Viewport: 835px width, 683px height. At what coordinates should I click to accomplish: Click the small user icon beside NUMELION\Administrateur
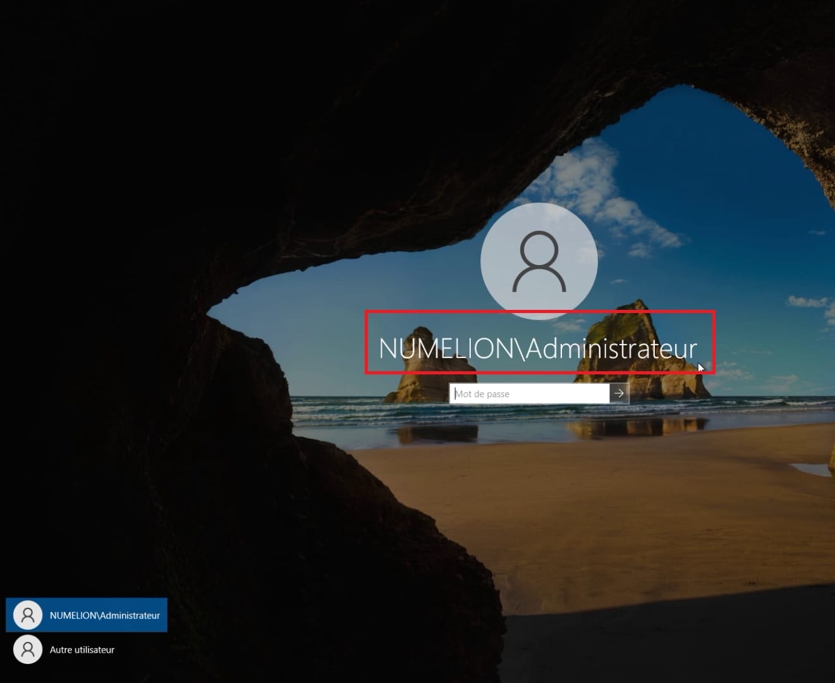(x=27, y=614)
